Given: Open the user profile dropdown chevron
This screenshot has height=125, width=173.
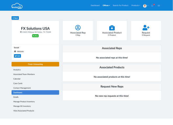Looking at the screenshot, I should click(x=148, y=6).
